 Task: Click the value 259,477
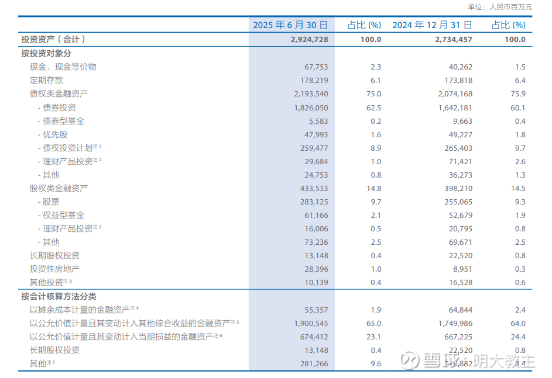click(x=314, y=148)
